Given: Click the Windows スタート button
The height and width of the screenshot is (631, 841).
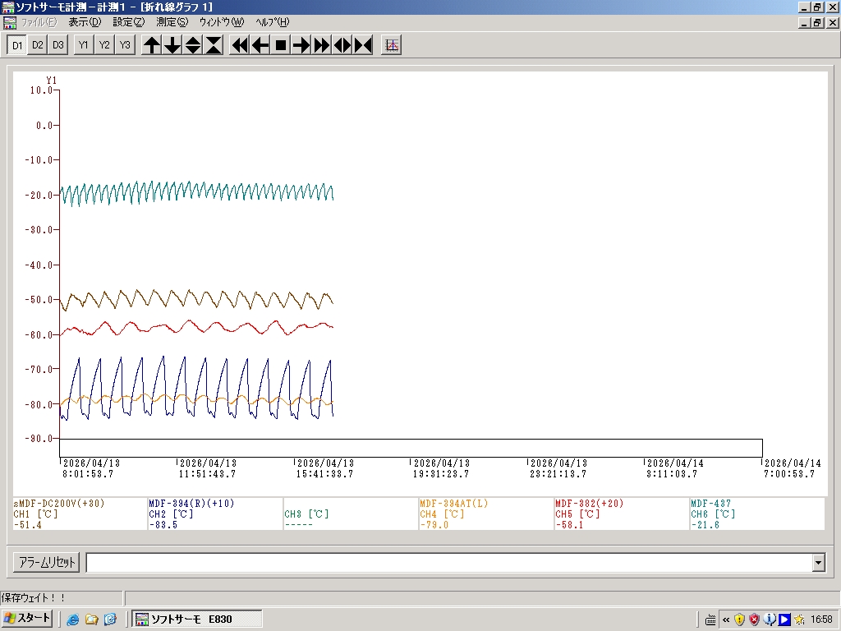Looking at the screenshot, I should 28,619.
